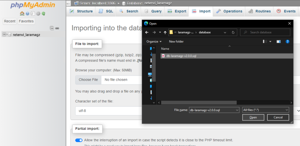Image resolution: width=300 pixels, height=146 pixels.
Task: Click the database folder in address path
Action: (x=205, y=32)
